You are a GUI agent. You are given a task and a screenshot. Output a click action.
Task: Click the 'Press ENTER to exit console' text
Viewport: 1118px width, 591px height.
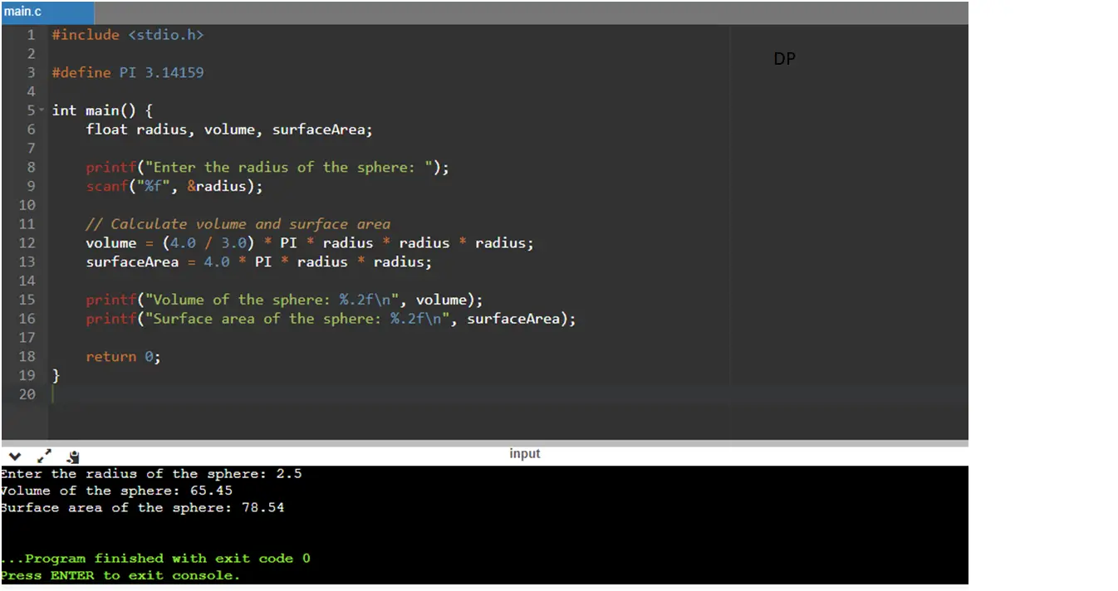pos(120,575)
